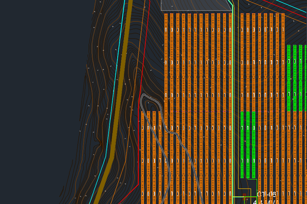Select the cyan vertical line between the orange blocks
Screen dimensions: 307x204
[233, 101]
